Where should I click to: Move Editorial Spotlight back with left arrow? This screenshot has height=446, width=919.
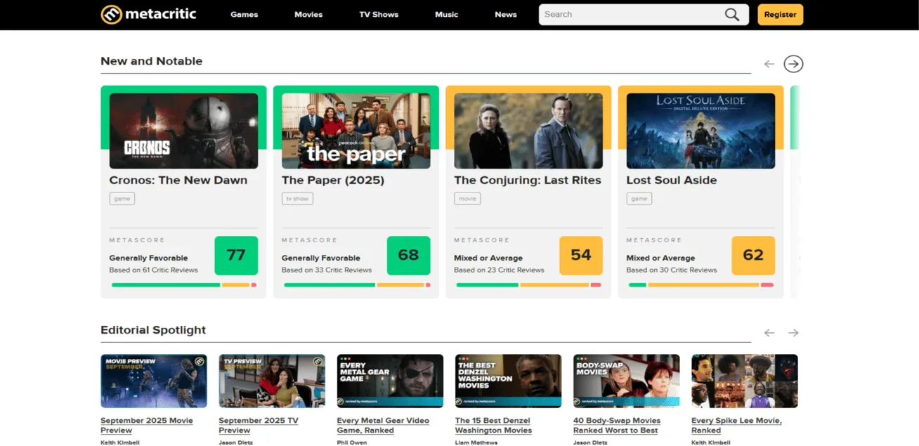[769, 333]
